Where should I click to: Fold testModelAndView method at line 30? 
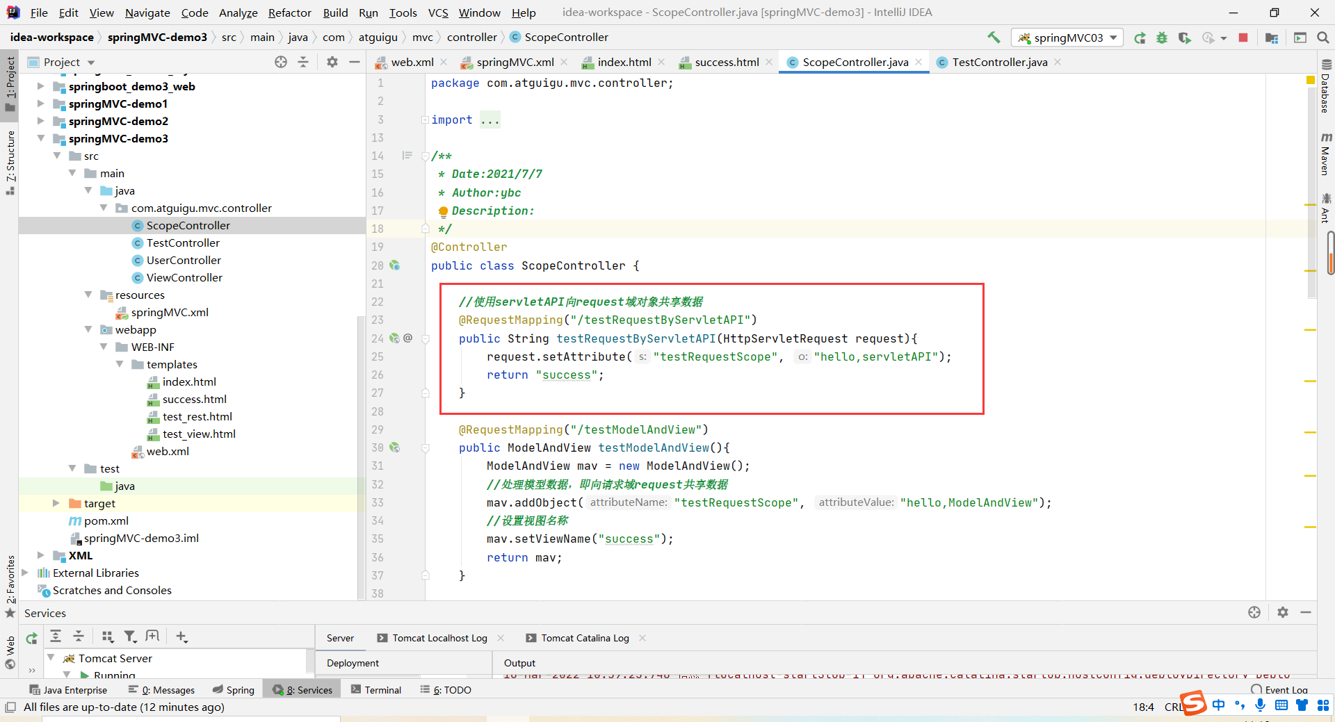tap(425, 448)
